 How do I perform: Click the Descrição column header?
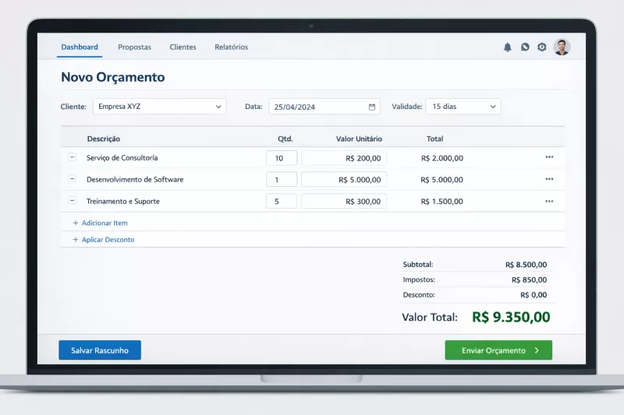pyautogui.click(x=104, y=139)
